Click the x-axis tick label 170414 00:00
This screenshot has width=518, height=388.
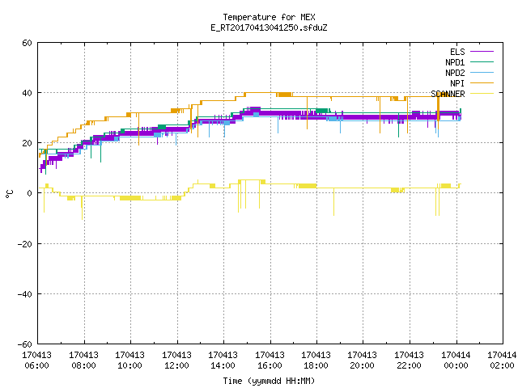tap(456, 361)
